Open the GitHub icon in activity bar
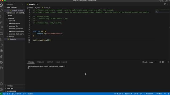 pos(1,51)
